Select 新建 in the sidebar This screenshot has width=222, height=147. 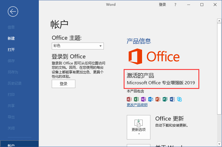[x=11, y=38]
